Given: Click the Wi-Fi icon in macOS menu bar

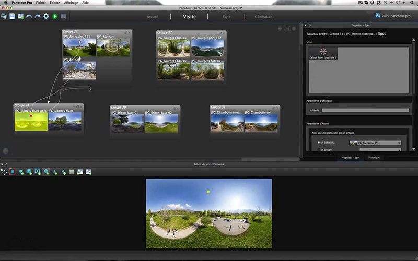Looking at the screenshot, I should click(398, 3).
